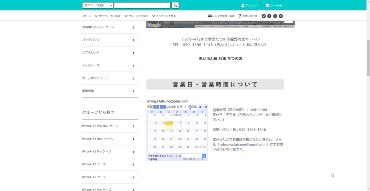
Task: Open calendar month picker arrow
Action: (x=185, y=107)
